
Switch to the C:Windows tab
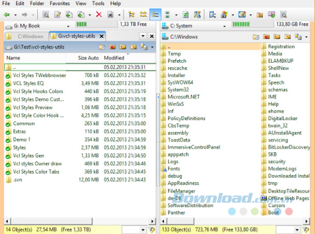26,36
